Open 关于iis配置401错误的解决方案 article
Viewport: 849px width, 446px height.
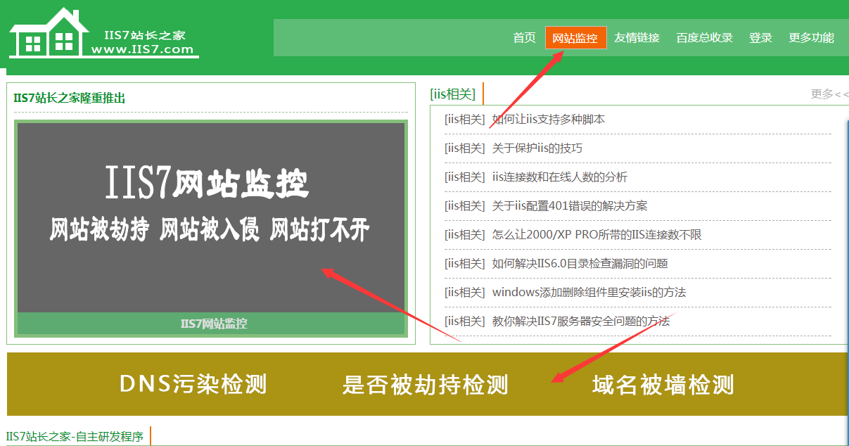point(570,206)
